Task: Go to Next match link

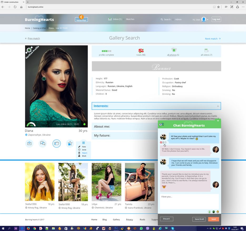Action: [213, 39]
